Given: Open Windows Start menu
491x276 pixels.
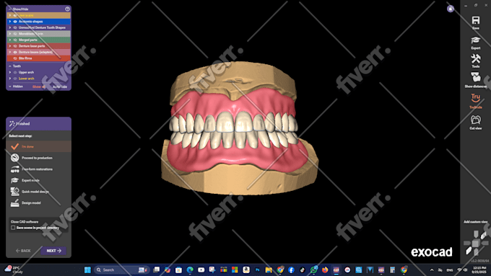Looking at the screenshot, I should click(x=87, y=270).
